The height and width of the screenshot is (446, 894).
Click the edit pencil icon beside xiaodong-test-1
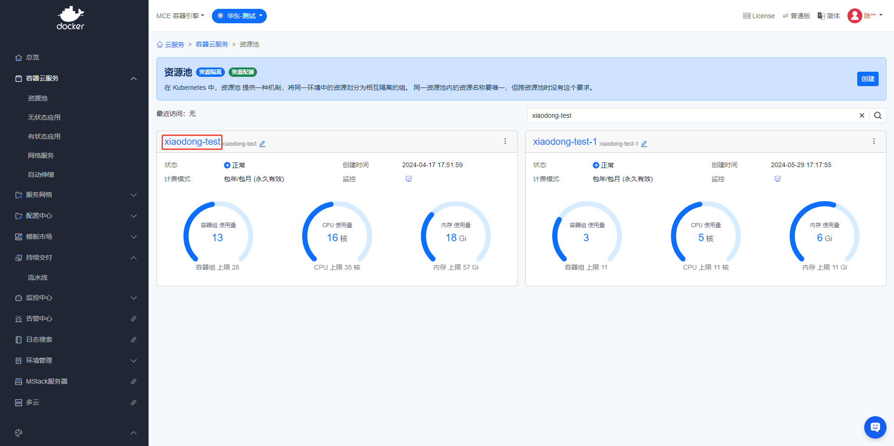pyautogui.click(x=644, y=144)
